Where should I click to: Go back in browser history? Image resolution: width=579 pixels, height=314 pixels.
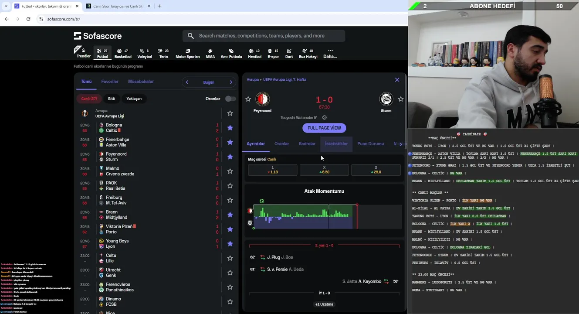click(x=7, y=19)
